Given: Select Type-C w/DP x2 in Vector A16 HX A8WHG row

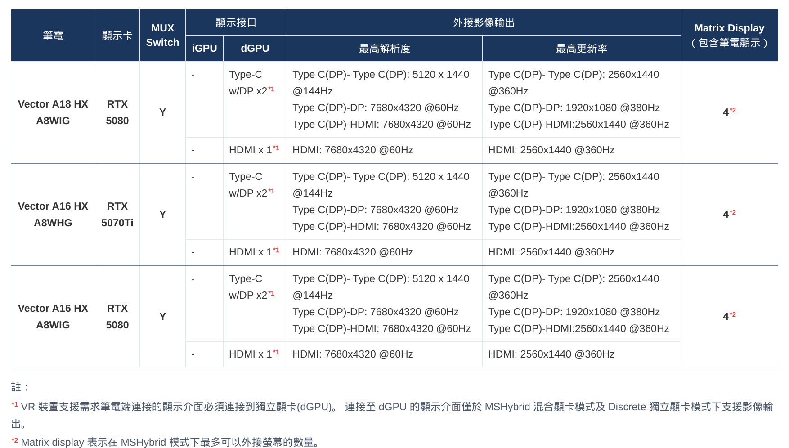Looking at the screenshot, I should [x=251, y=185].
